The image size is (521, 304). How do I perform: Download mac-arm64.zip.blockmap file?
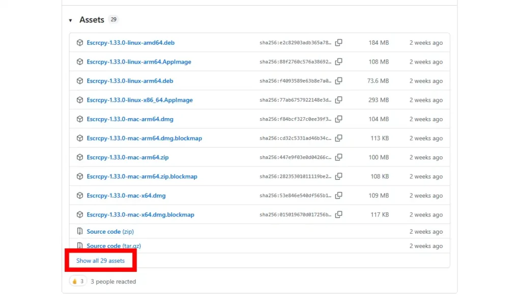tap(142, 176)
